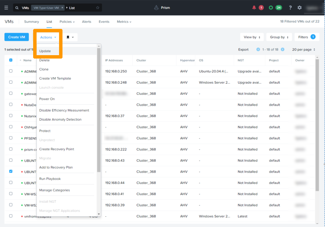Image resolution: width=325 pixels, height=227 pixels.
Task: Click the red alerts bell icon
Action: click(255, 8)
